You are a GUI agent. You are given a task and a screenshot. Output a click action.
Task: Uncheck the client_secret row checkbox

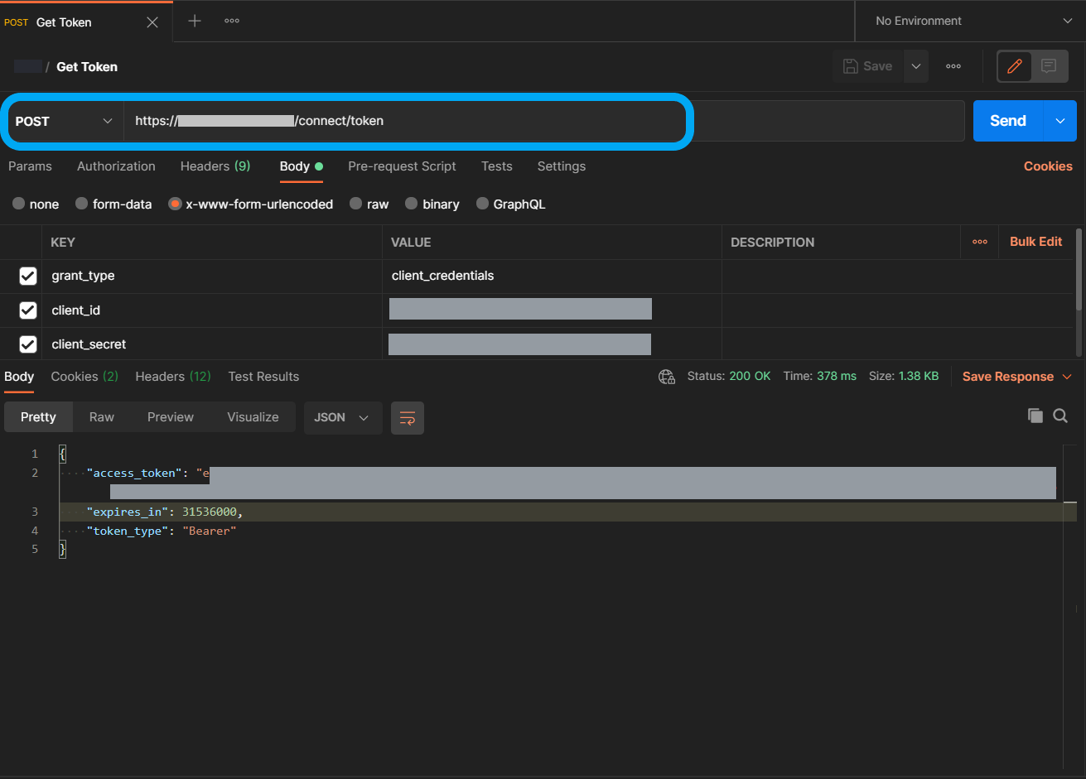[28, 344]
